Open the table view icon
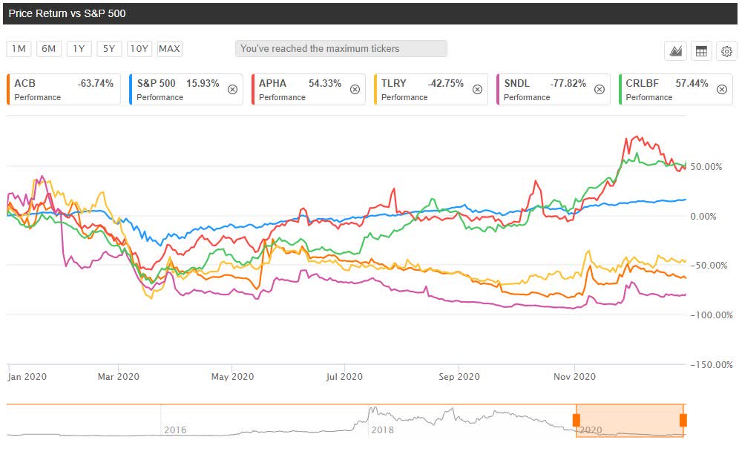The width and height of the screenshot is (739, 457). click(x=701, y=50)
